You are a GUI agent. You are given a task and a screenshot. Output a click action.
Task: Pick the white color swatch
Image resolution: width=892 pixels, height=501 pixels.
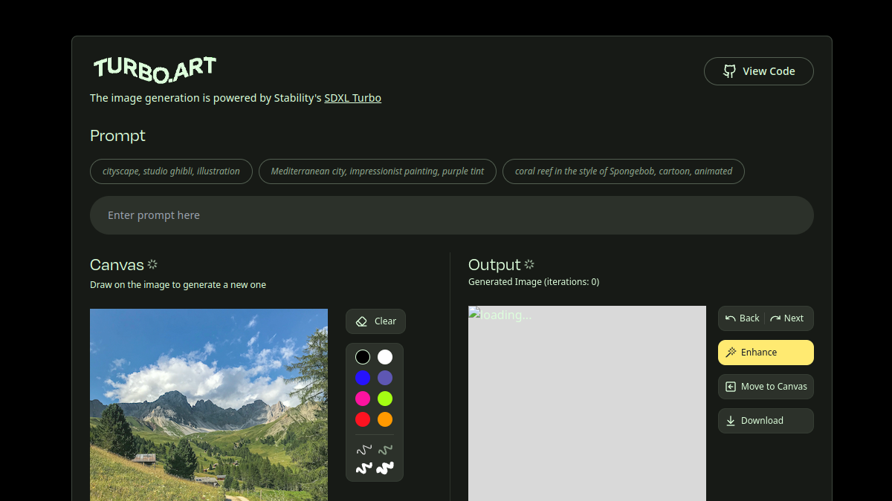[x=385, y=357]
